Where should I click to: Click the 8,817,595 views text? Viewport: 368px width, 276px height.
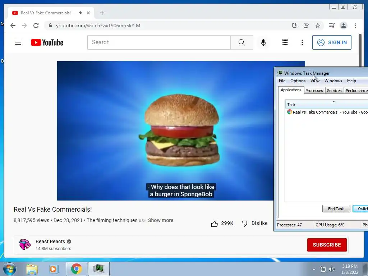tap(32, 220)
